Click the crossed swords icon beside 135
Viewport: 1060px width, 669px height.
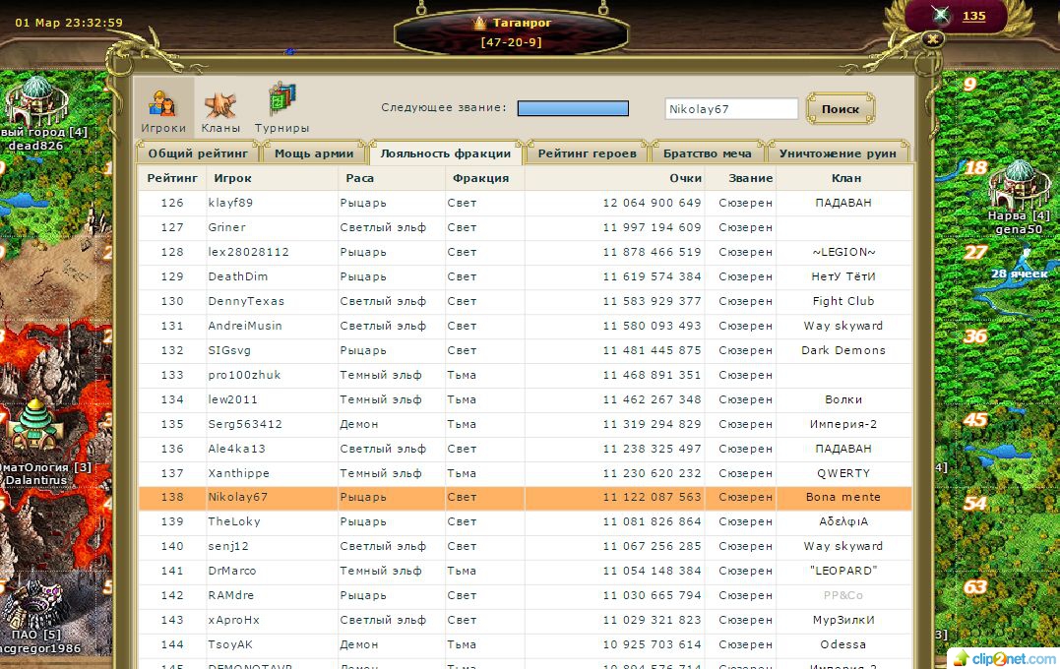(941, 16)
